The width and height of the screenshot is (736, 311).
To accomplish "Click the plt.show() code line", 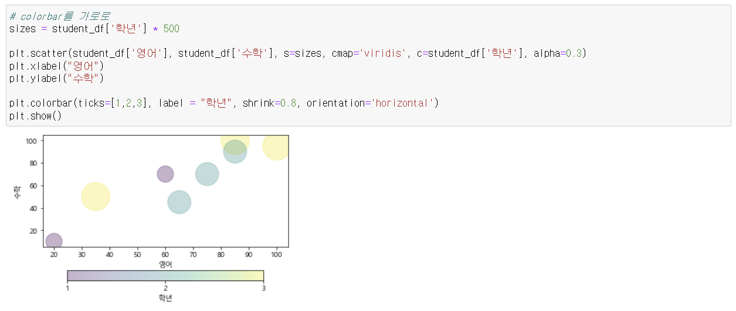I will pos(35,115).
